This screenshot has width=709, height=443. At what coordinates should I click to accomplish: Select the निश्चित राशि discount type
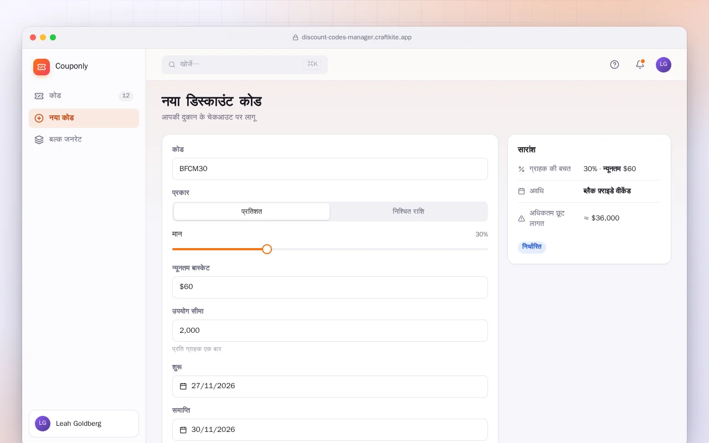click(408, 212)
